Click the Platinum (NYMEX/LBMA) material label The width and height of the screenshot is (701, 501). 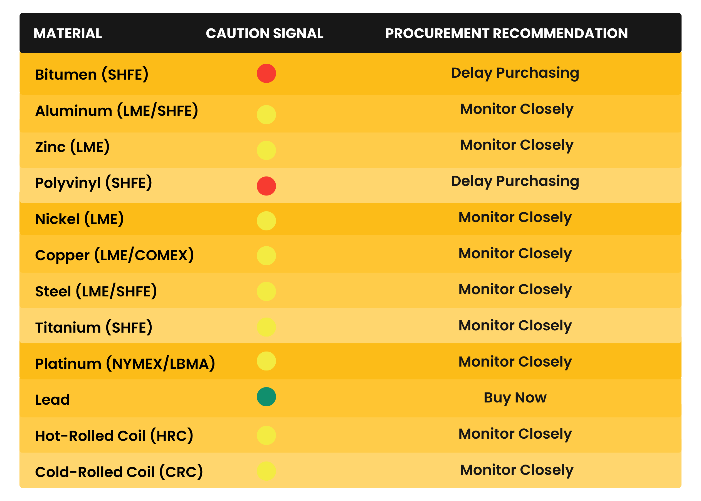click(125, 364)
